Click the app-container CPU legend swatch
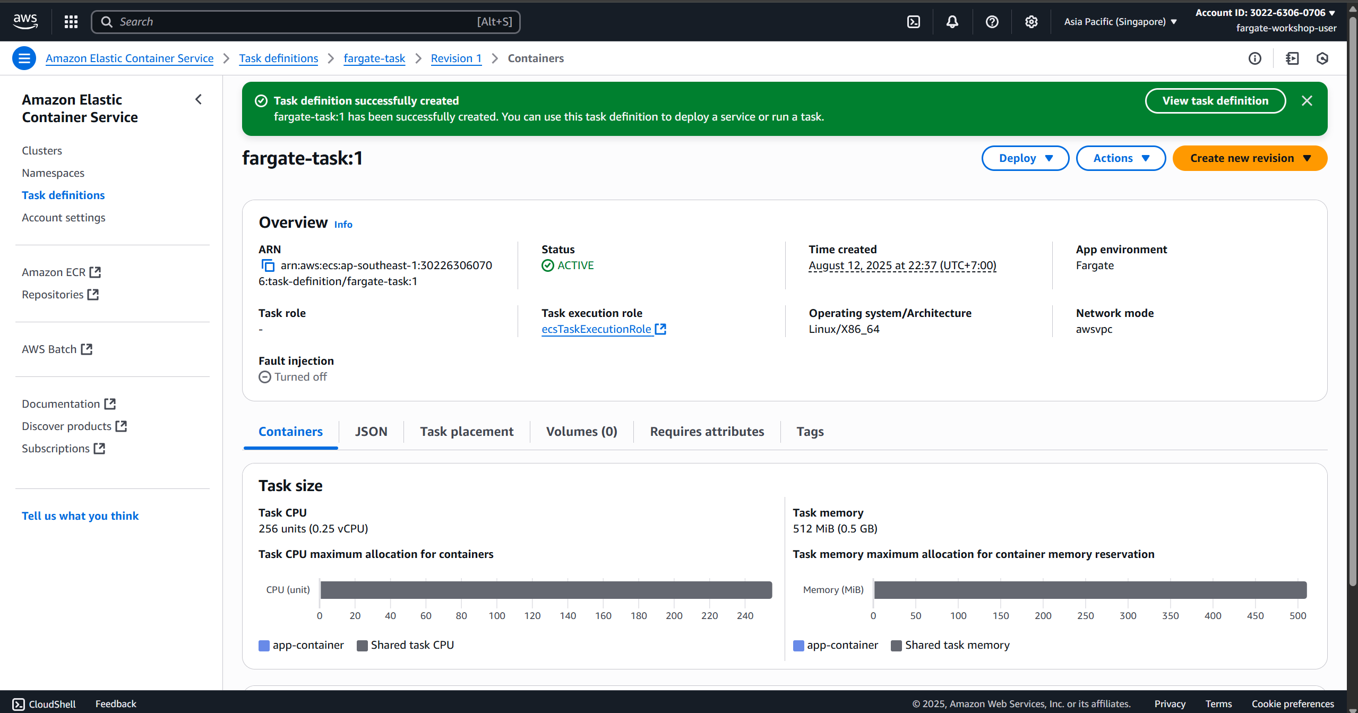 264,646
